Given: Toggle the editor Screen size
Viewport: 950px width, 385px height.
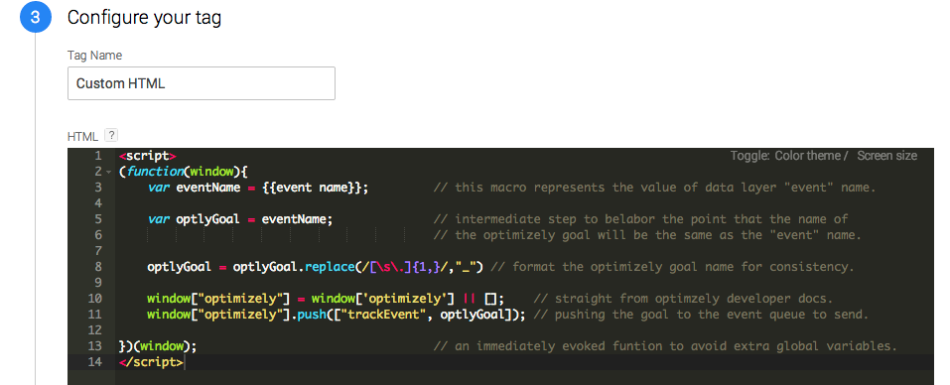Looking at the screenshot, I should (x=887, y=156).
